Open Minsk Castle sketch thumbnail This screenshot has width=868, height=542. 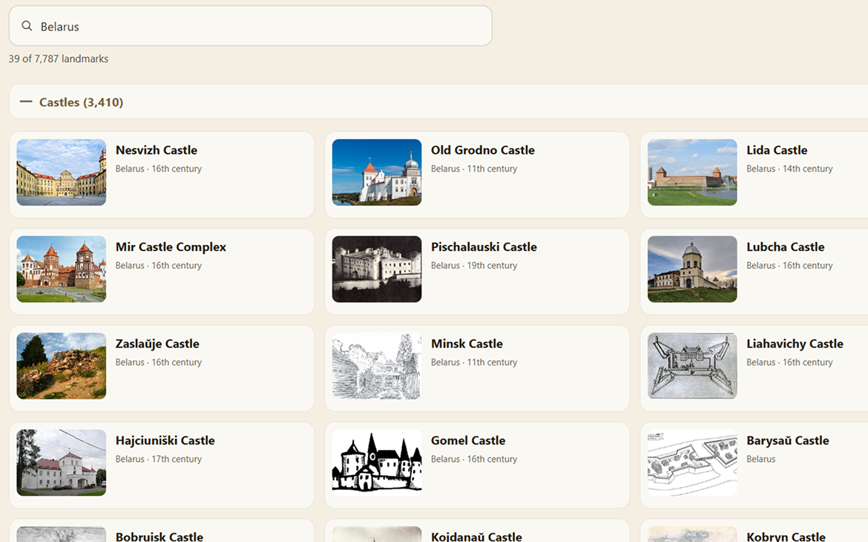[377, 366]
